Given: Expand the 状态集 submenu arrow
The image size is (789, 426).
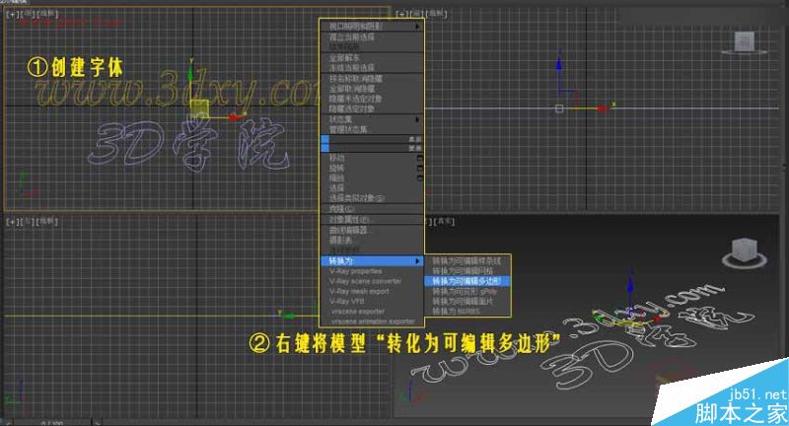Looking at the screenshot, I should point(417,119).
